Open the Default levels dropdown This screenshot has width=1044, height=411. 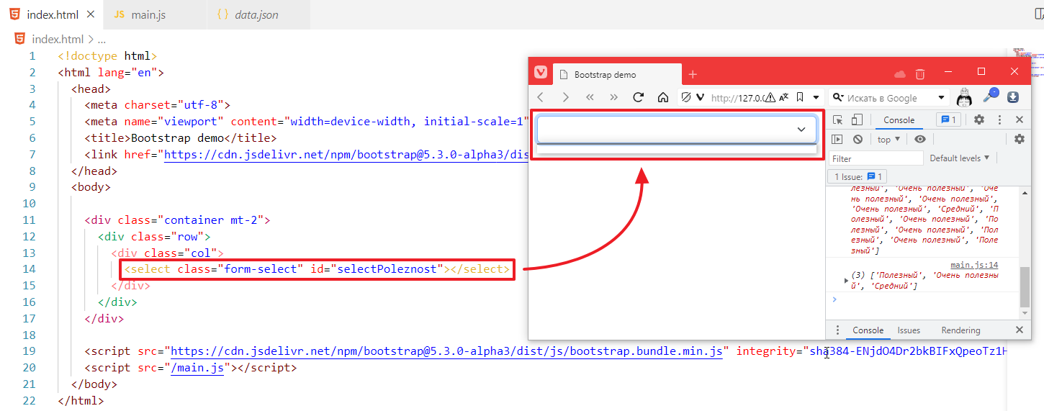[959, 158]
